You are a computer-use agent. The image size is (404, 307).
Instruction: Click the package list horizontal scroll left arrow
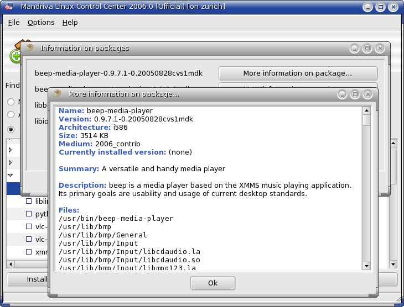11,264
